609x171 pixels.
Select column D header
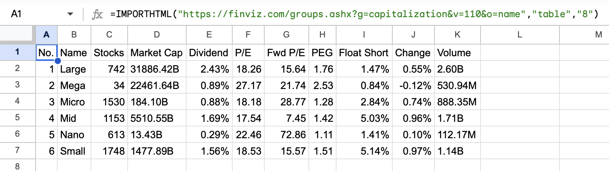157,35
